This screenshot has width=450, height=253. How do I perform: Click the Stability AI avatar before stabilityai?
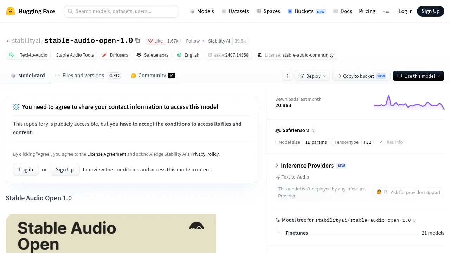[8, 41]
